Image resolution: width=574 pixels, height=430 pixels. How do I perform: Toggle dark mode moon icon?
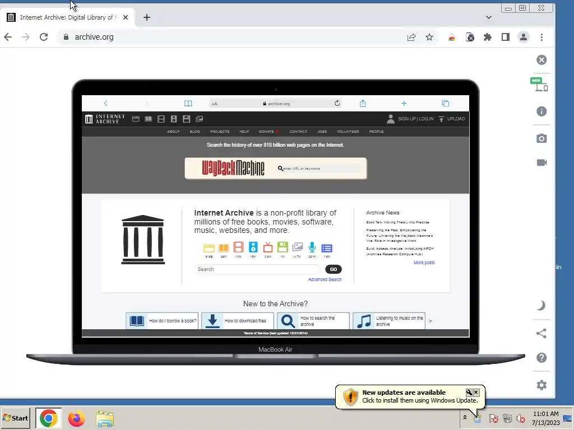541,305
